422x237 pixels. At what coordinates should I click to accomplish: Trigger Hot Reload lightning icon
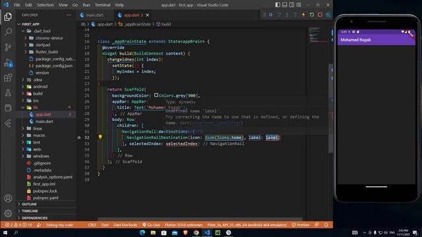303,14
